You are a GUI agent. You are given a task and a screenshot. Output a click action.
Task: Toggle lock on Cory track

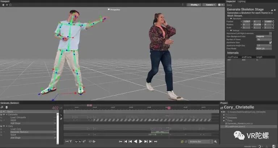[1, 126]
